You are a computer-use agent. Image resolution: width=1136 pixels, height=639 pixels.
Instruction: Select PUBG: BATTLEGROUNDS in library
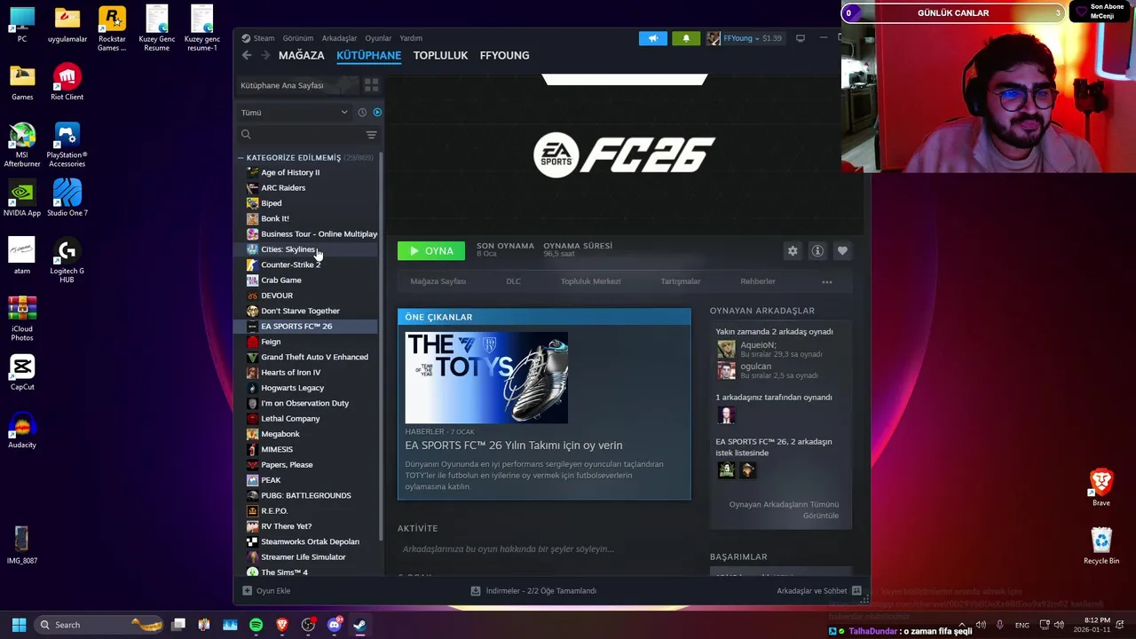click(x=307, y=495)
